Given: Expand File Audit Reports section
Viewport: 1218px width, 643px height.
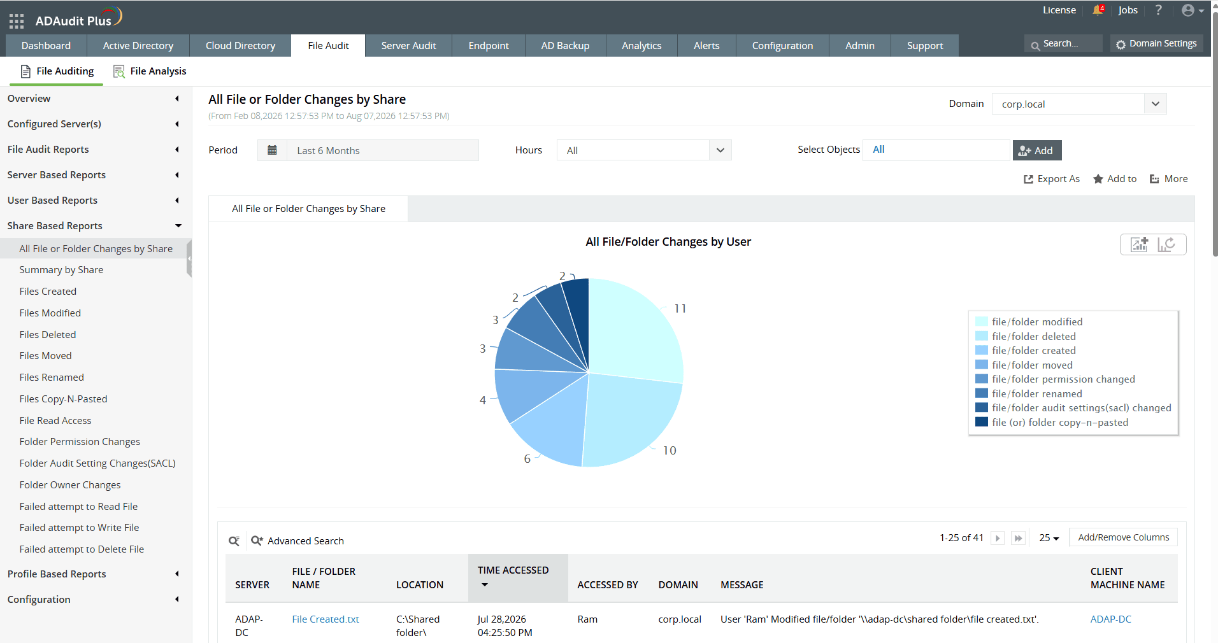Looking at the screenshot, I should 177,150.
